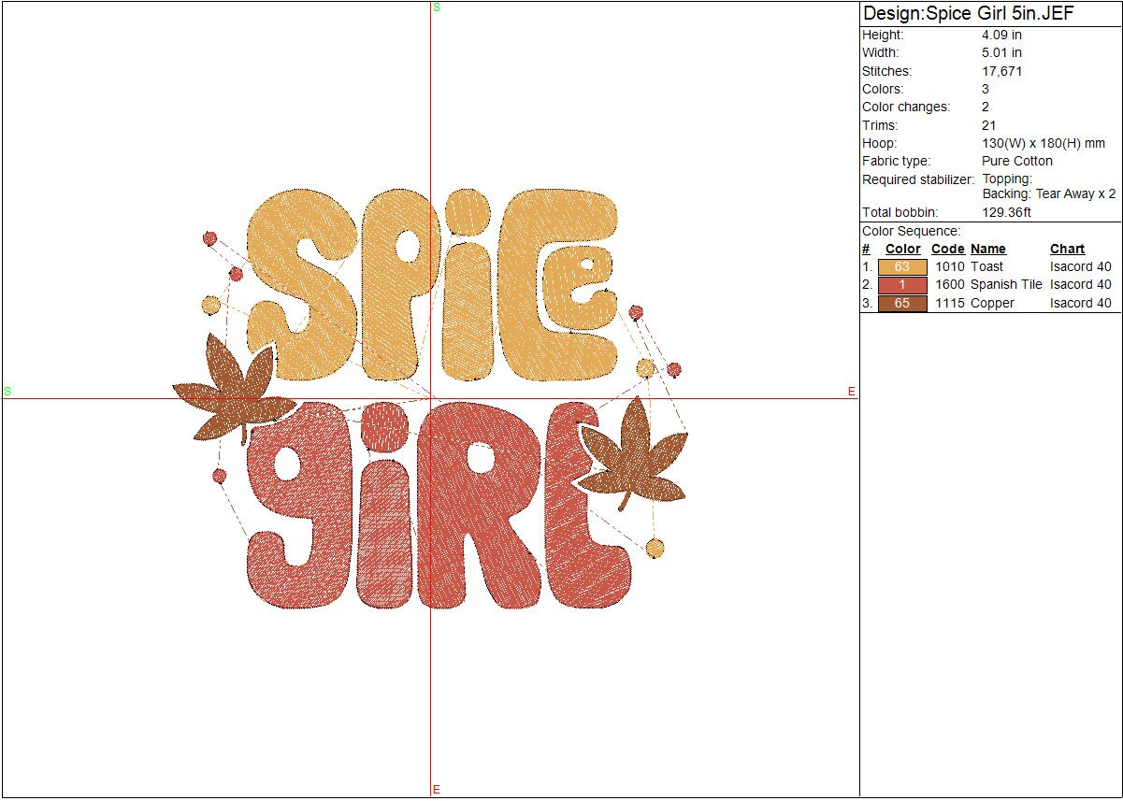Click the 'Chart' column header
The width and height of the screenshot is (1123, 801).
[x=1067, y=250]
